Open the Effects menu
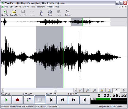This screenshot has width=128, height=109. tap(18, 7)
